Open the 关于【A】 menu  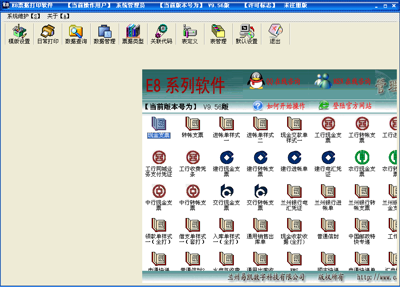pos(58,16)
